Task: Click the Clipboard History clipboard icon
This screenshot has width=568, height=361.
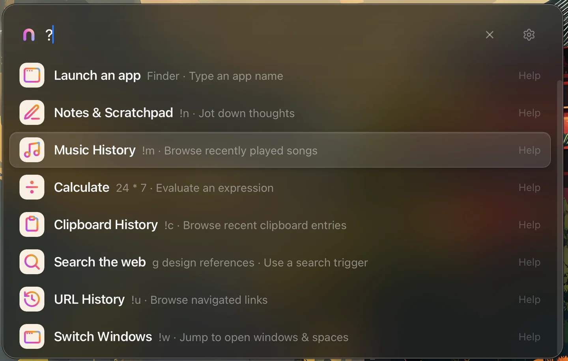Action: [32, 224]
